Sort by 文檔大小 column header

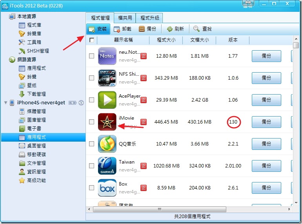[x=199, y=40]
